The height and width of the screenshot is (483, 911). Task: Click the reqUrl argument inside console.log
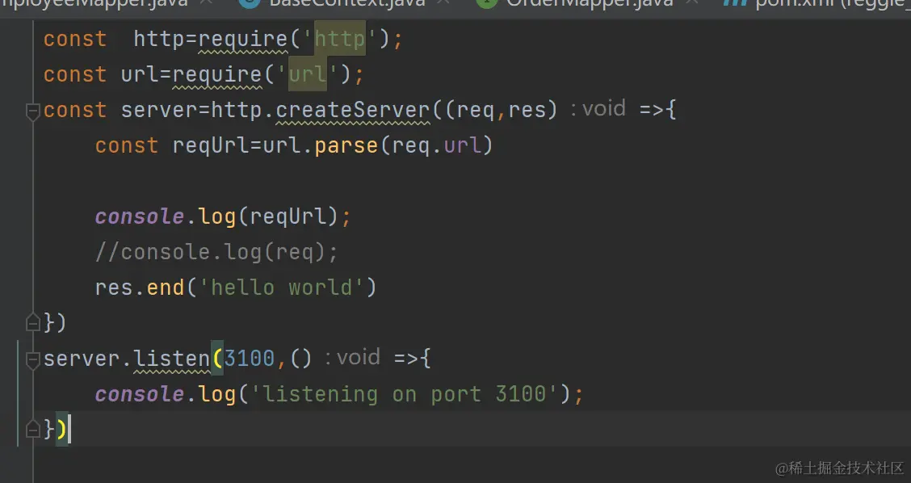(x=288, y=216)
